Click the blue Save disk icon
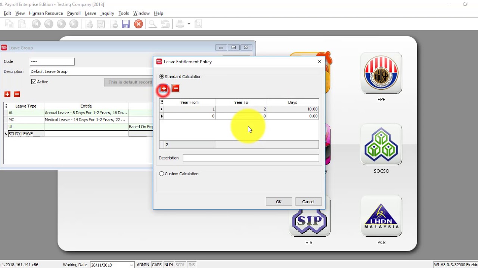This screenshot has height=268, width=478. 126,24
